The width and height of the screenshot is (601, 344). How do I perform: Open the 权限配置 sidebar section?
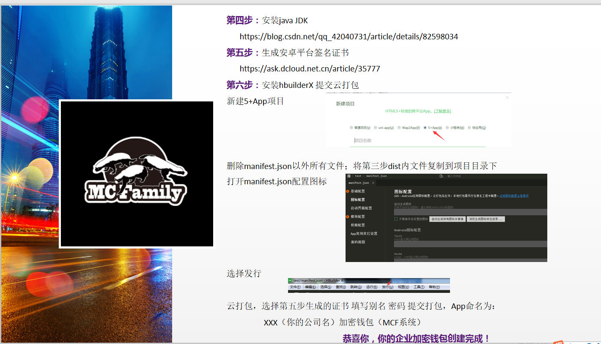coord(358,225)
